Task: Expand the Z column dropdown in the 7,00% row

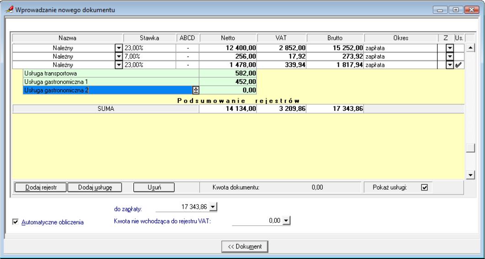Action: (449, 56)
